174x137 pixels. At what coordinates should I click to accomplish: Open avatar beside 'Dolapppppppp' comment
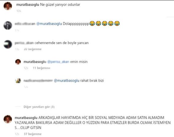point(8,25)
